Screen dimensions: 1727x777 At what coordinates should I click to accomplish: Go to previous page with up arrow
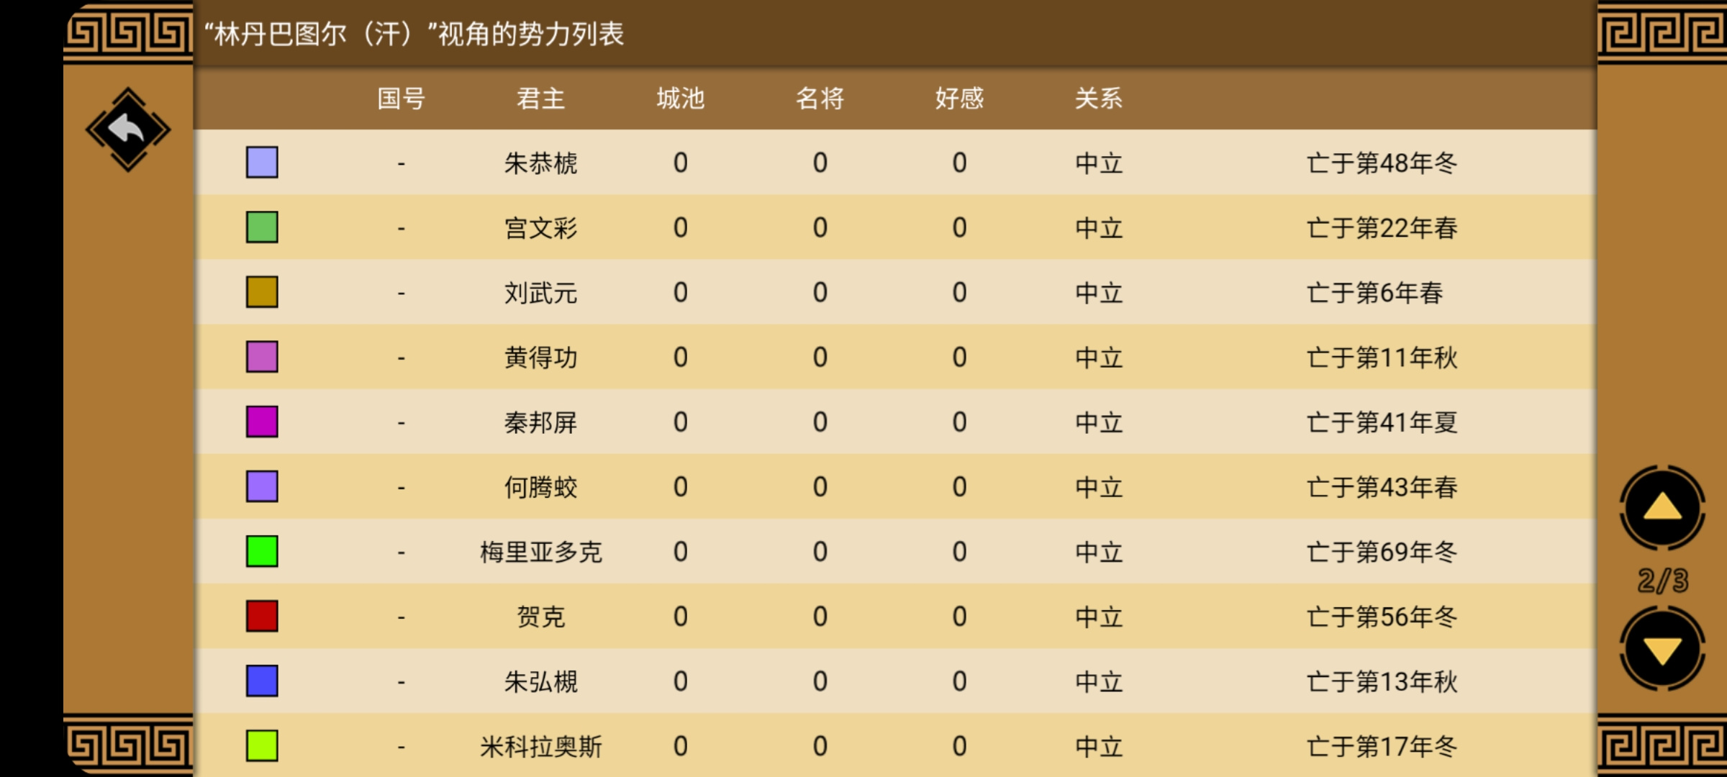point(1662,508)
